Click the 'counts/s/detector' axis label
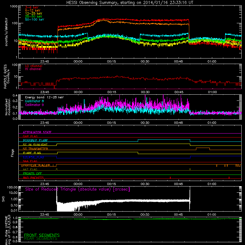Viewport: 245px width, 245px height. click(x=6, y=32)
